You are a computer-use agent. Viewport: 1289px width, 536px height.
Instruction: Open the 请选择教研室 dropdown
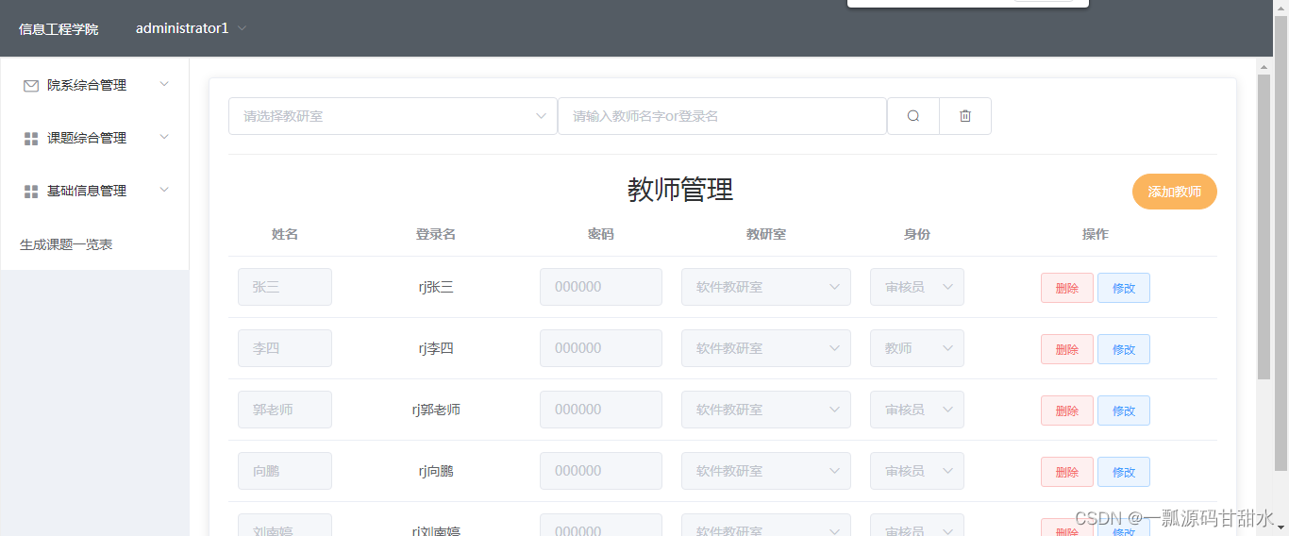coord(393,116)
